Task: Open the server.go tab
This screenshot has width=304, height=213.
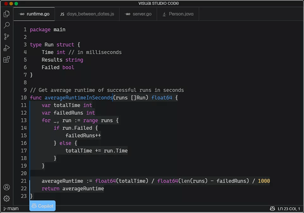Action: (x=139, y=14)
